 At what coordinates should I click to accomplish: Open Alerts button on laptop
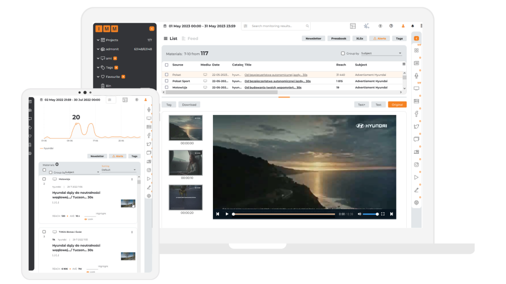379,38
